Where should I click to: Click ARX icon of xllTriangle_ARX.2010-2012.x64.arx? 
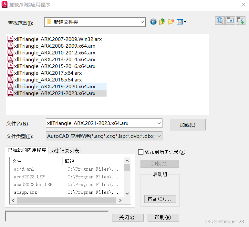(10, 52)
